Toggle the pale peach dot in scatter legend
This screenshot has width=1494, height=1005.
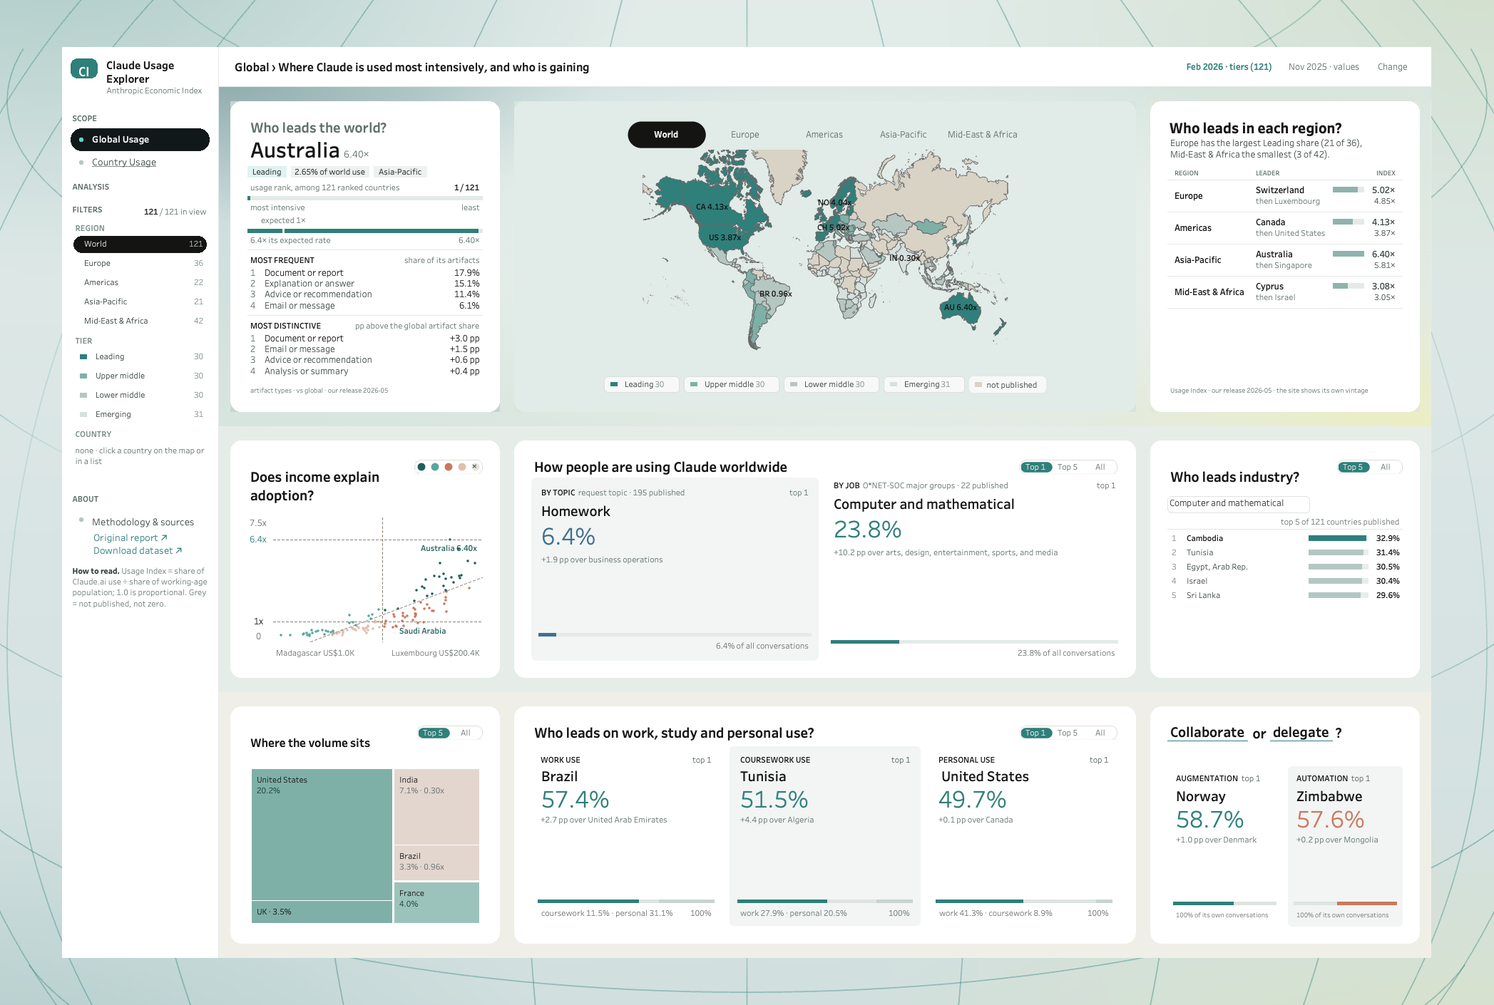click(x=462, y=467)
